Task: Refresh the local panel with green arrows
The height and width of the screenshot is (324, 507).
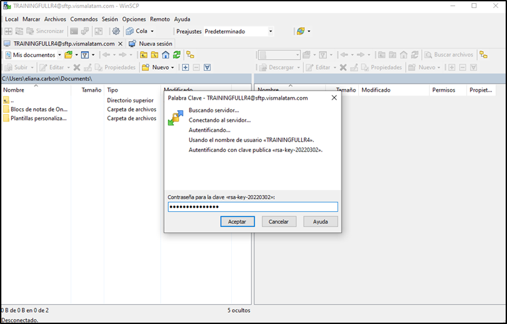Action: tap(177, 55)
